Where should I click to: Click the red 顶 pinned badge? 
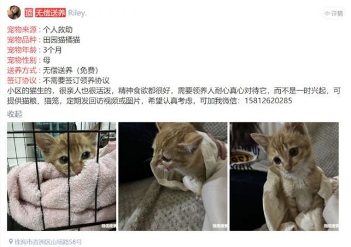click(29, 13)
